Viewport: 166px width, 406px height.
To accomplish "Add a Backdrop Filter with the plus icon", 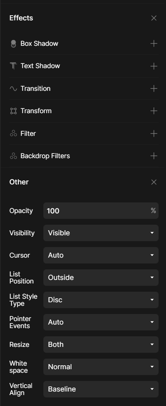I will coord(154,156).
